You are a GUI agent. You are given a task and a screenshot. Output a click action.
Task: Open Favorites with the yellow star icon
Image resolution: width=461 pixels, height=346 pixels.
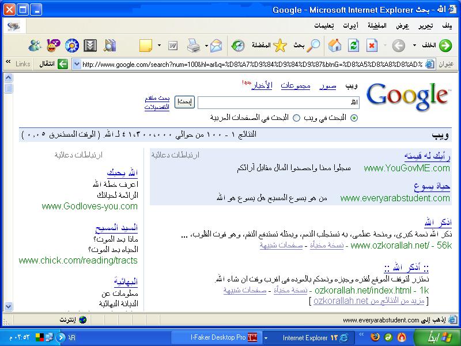(280, 46)
